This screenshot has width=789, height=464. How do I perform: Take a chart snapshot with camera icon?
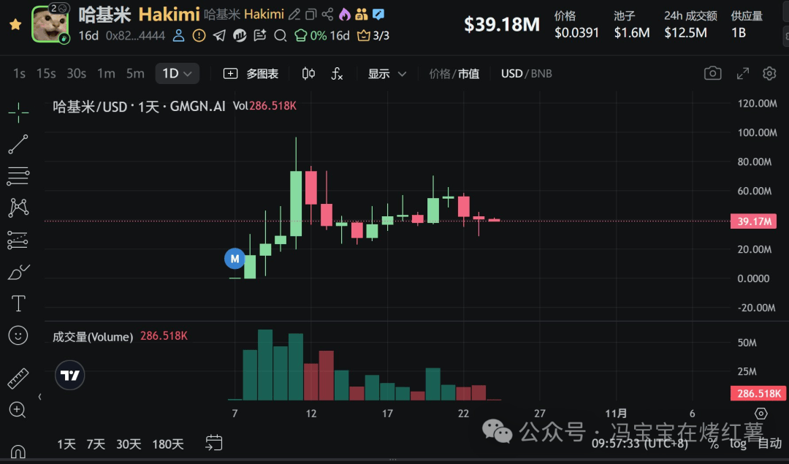tap(712, 73)
